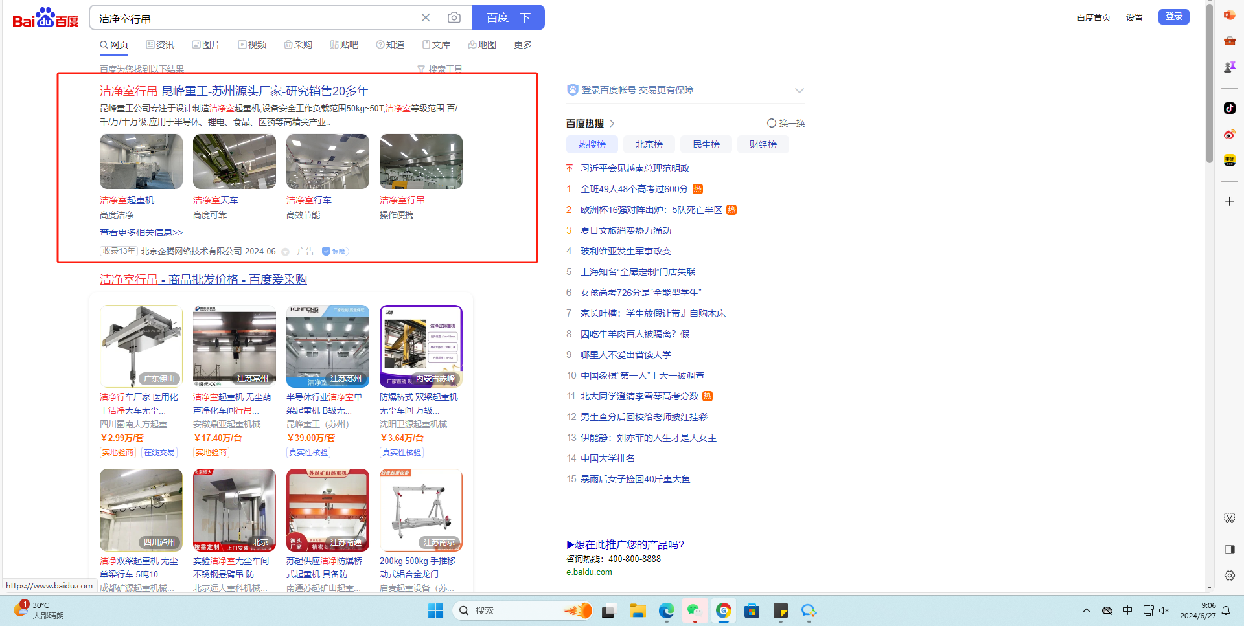Show hidden tray icons chevron

click(x=1087, y=610)
